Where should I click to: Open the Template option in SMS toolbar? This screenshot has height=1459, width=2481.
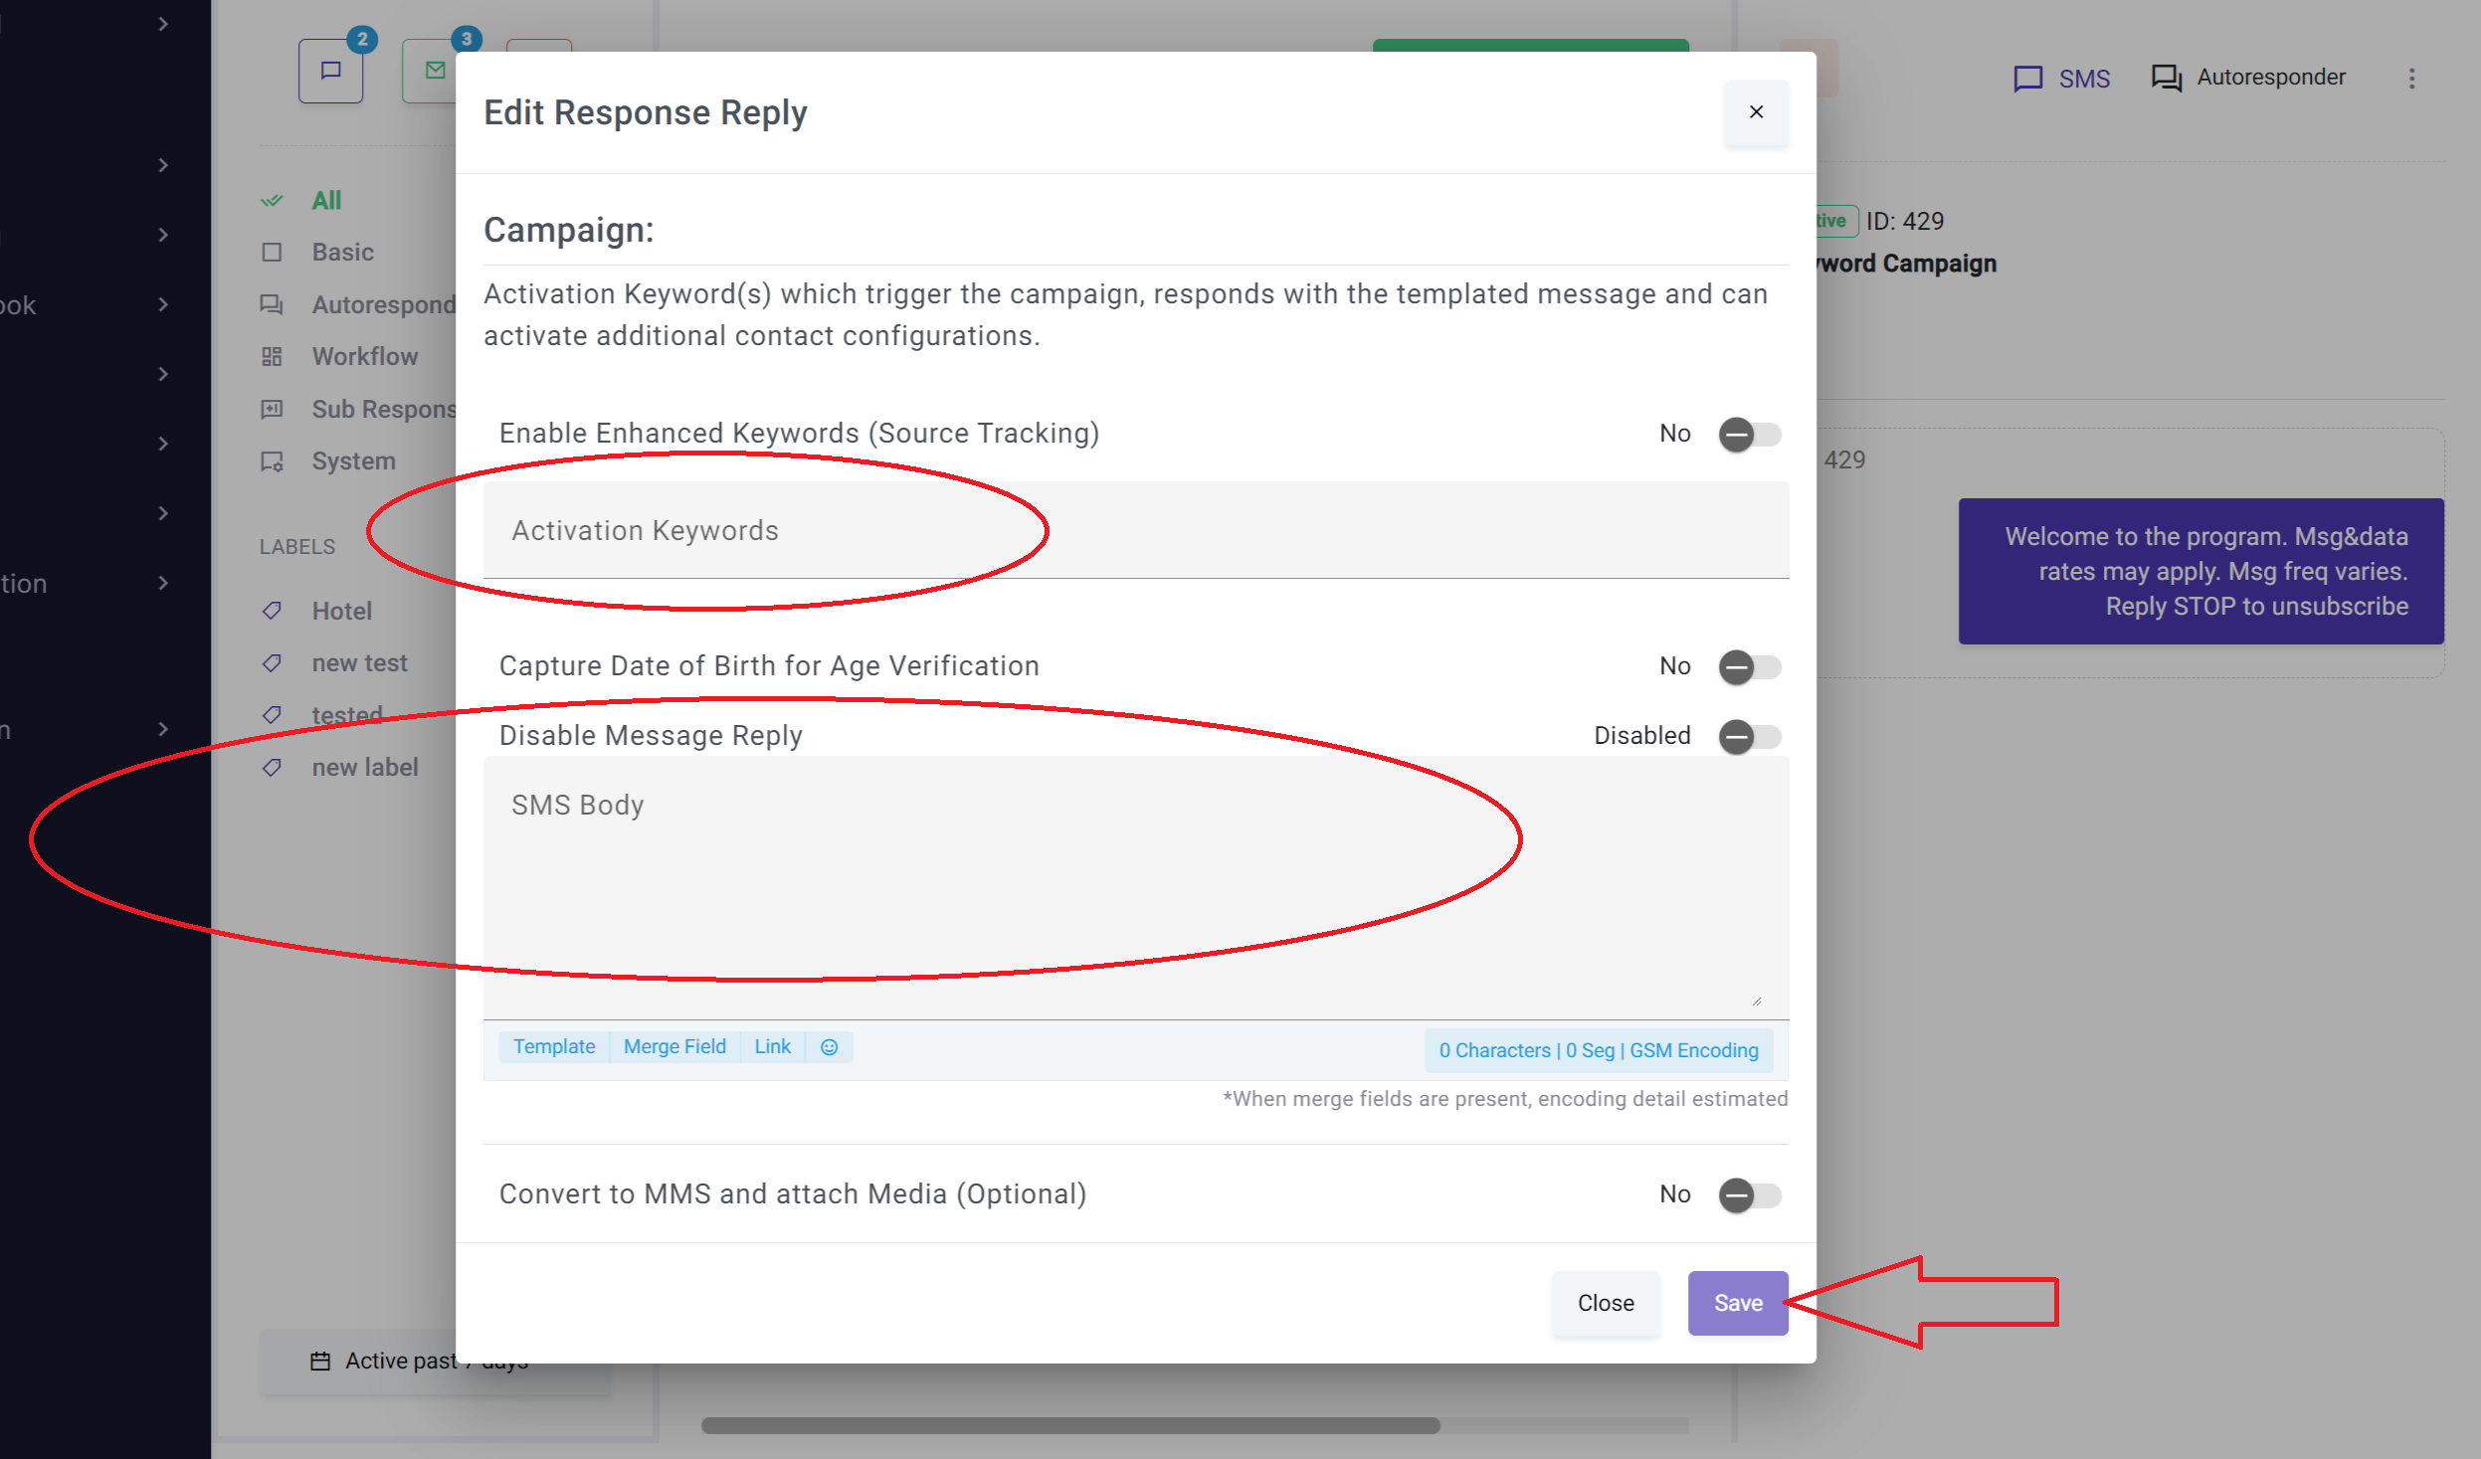coord(554,1046)
